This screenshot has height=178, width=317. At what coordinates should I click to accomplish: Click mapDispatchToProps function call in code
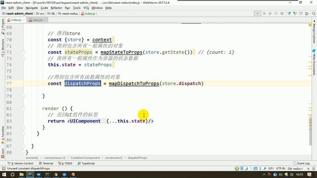coord(134,84)
